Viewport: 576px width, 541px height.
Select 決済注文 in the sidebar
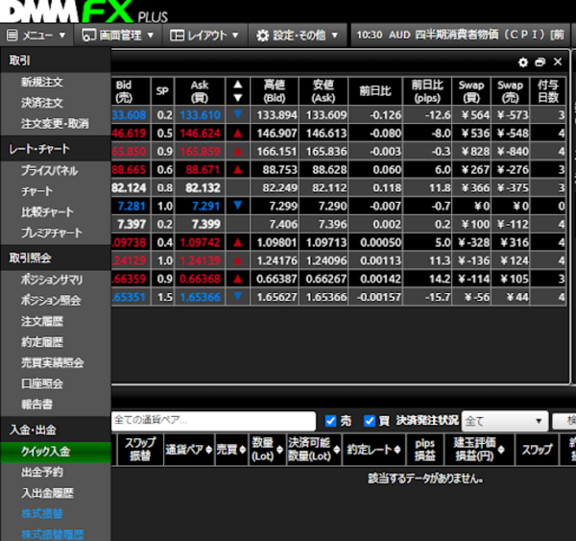click(x=42, y=103)
